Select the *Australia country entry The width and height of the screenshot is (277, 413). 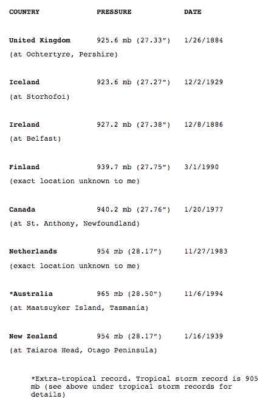pyautogui.click(x=31, y=294)
